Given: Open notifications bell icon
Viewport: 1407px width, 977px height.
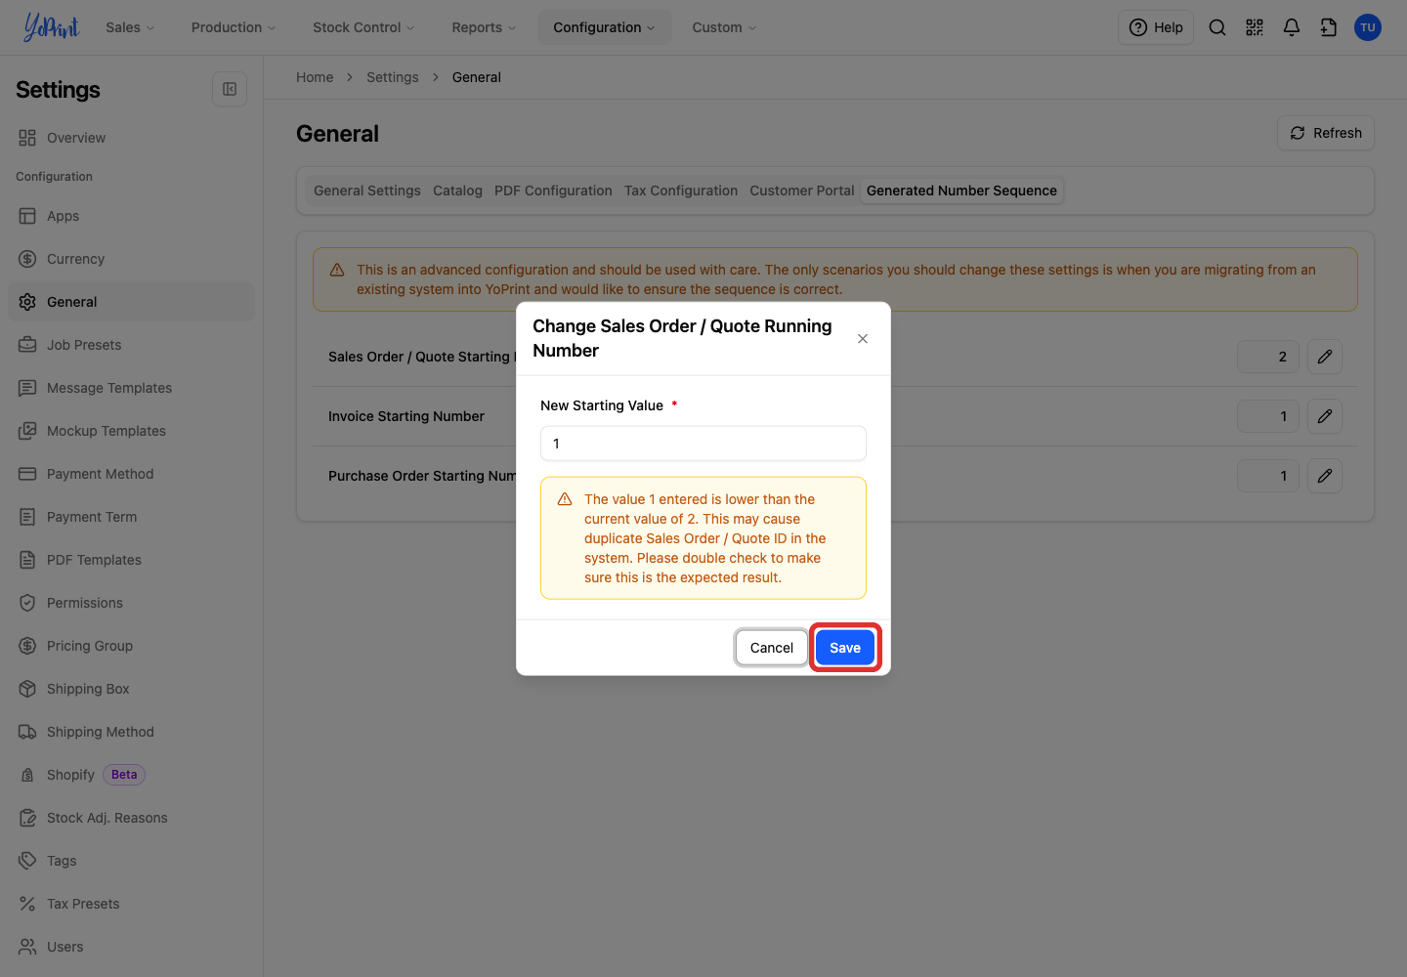Looking at the screenshot, I should [1292, 27].
